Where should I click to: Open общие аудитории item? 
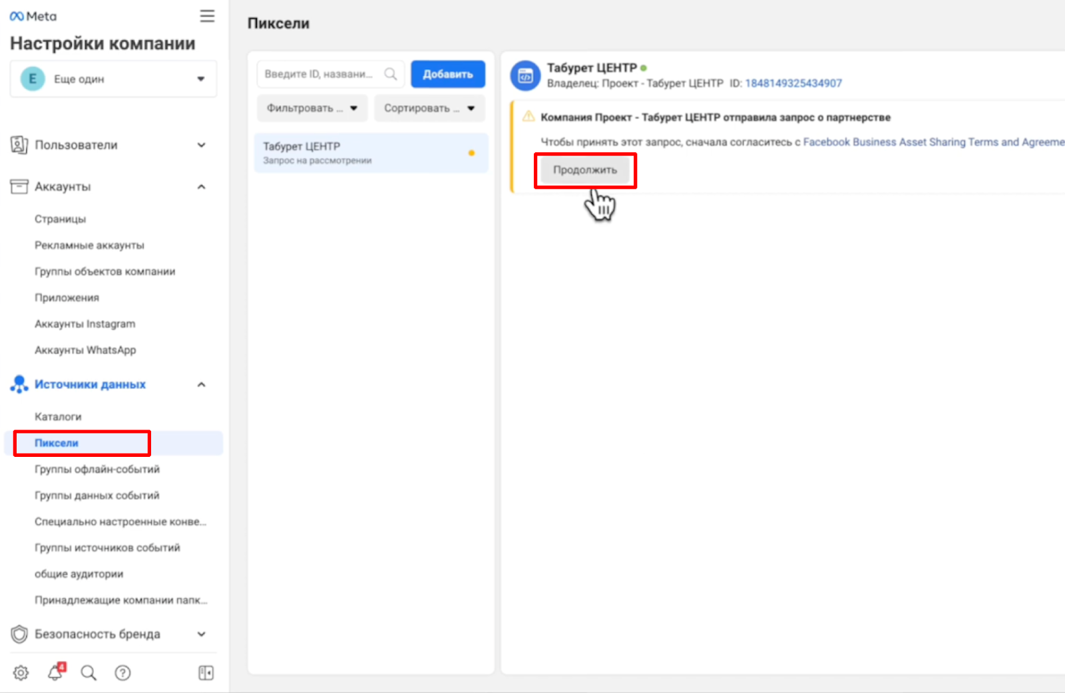pos(79,574)
